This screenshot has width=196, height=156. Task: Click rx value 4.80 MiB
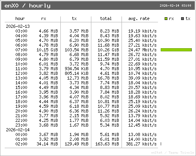click(48, 59)
